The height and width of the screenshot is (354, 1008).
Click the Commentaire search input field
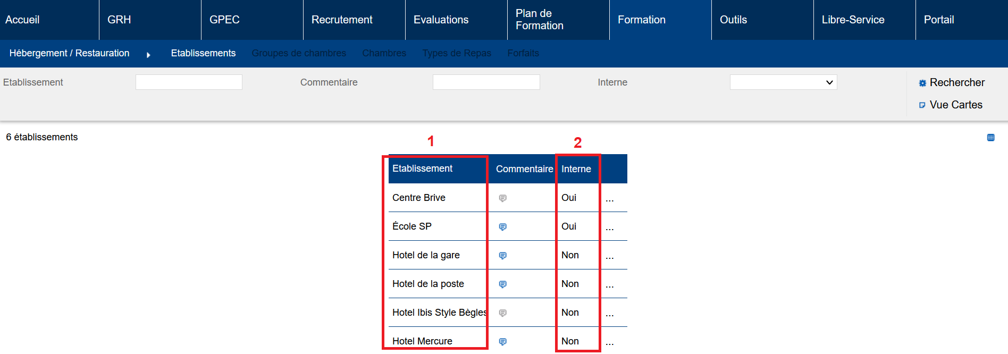(x=486, y=82)
